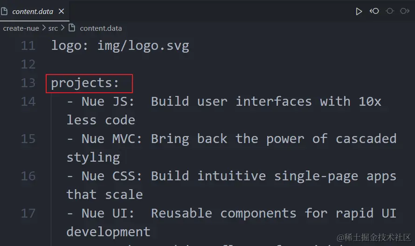The width and height of the screenshot is (415, 246).
Task: Expand the chevron after create-nue breadcrumb
Action: [x=44, y=28]
